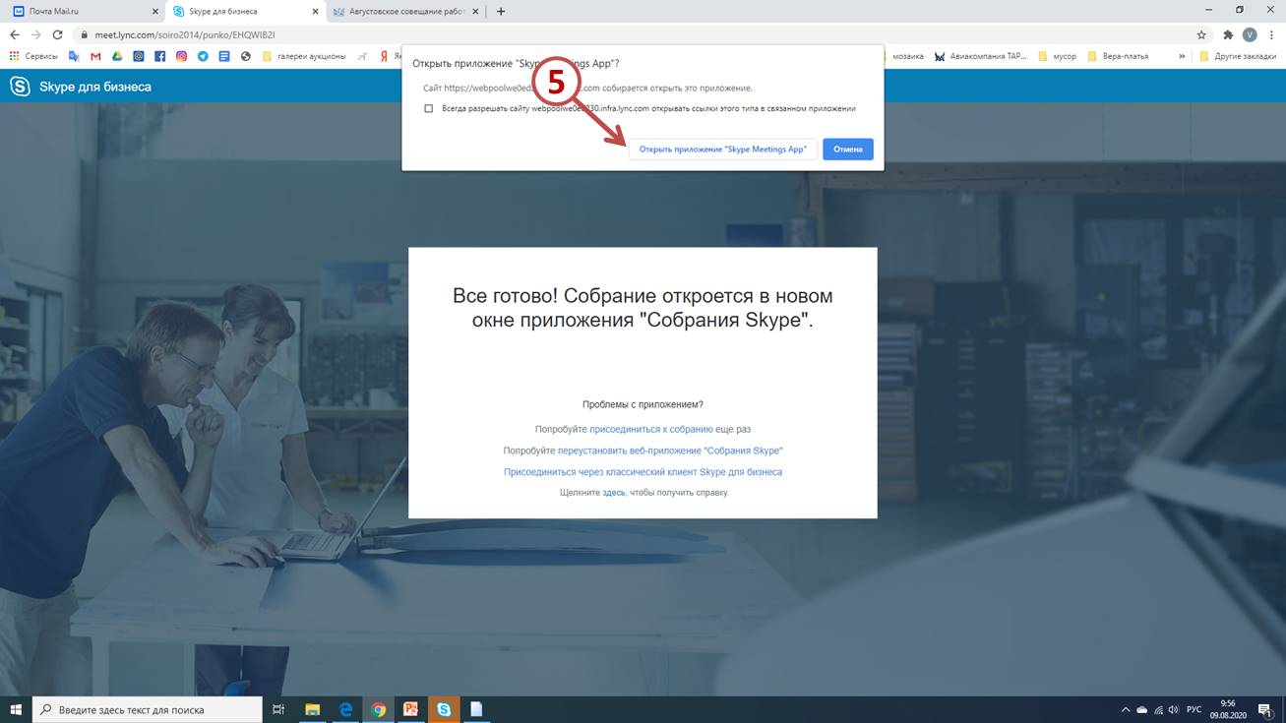This screenshot has height=723, width=1286.
Task: Click переустановить веб-приложение Собрания Skype link
Action: [670, 451]
